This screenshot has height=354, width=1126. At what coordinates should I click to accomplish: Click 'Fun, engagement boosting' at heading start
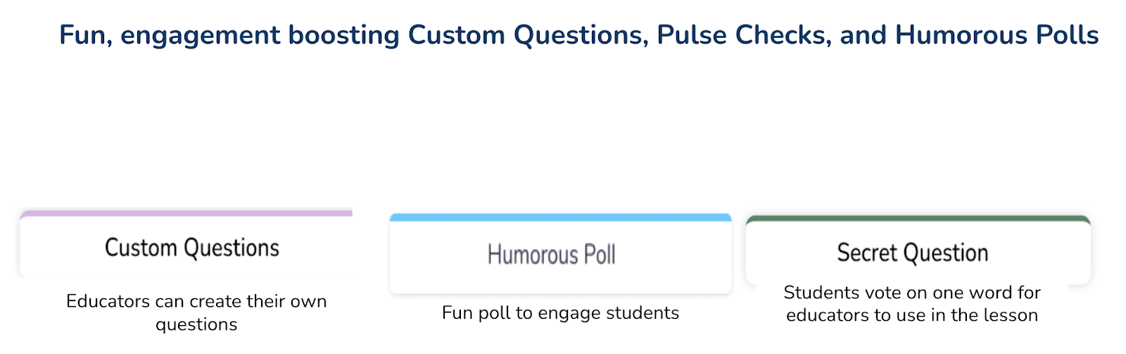(169, 34)
